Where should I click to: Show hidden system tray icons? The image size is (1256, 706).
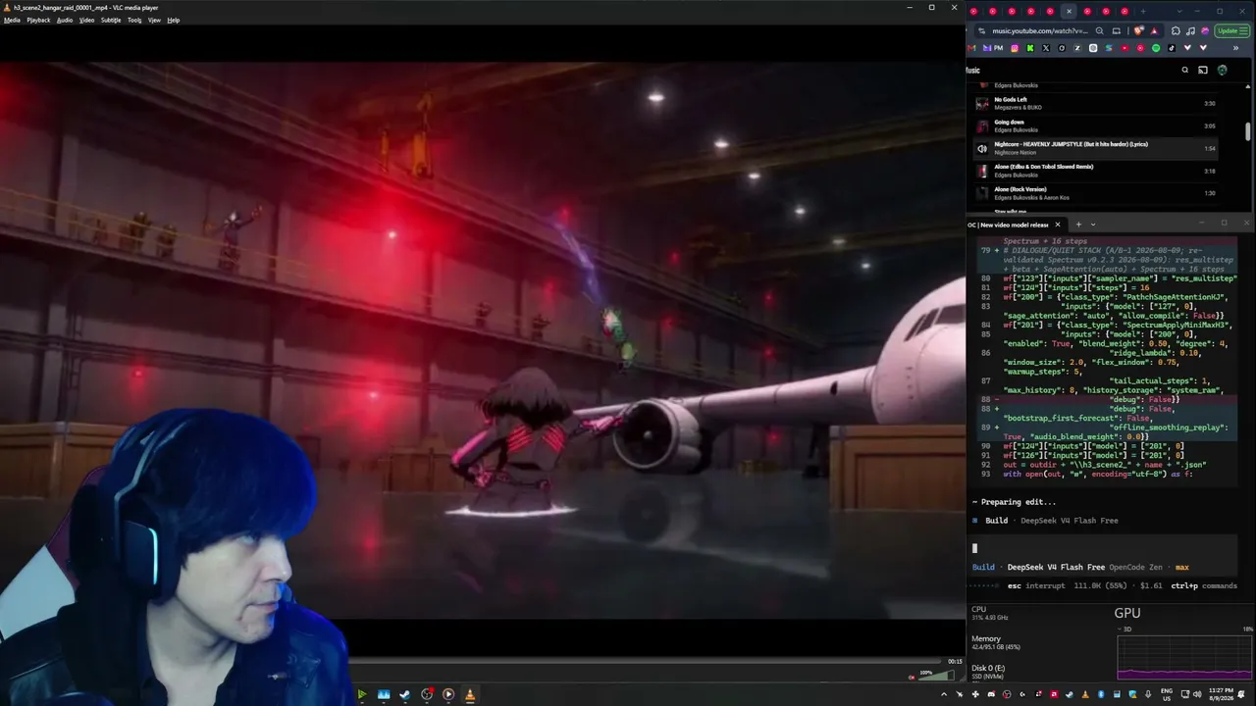click(944, 694)
